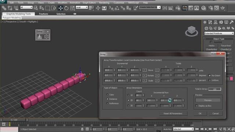Open the Hierarchy command panel tab
The width and height of the screenshot is (235, 132).
216,22
